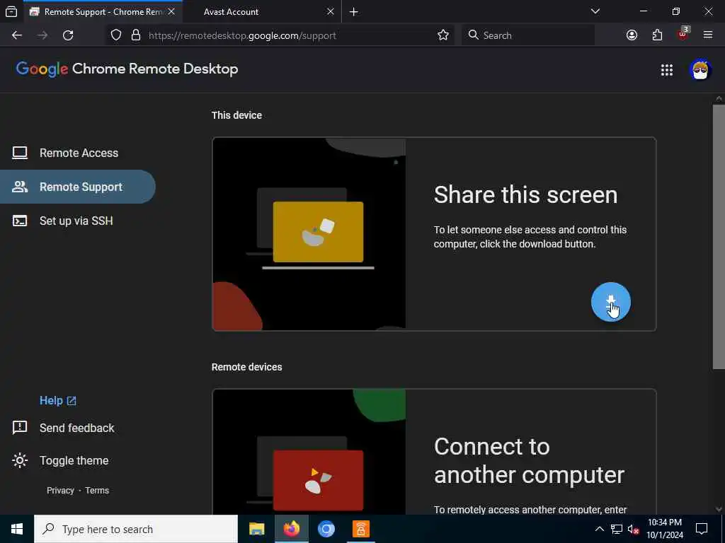
Task: Toggle the page theme
Action: coord(74,460)
